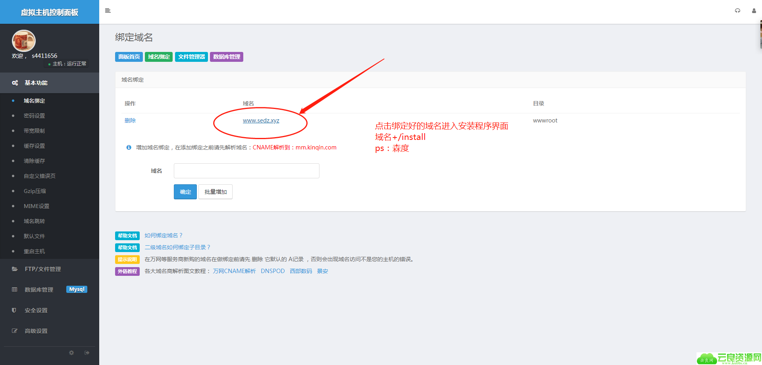Click the info icon before 增加域名绑定 notice
The image size is (762, 365).
click(x=129, y=147)
